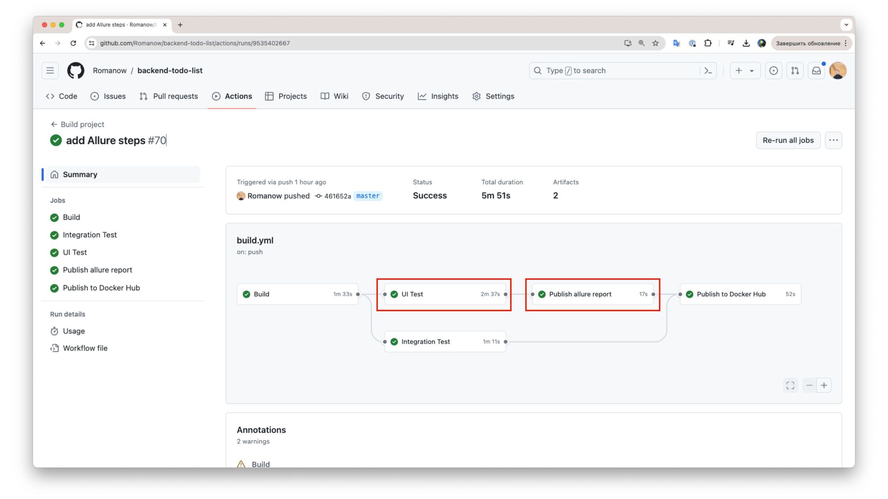Image resolution: width=888 pixels, height=499 pixels.
Task: Open the issues circle icon in header
Action: [773, 71]
